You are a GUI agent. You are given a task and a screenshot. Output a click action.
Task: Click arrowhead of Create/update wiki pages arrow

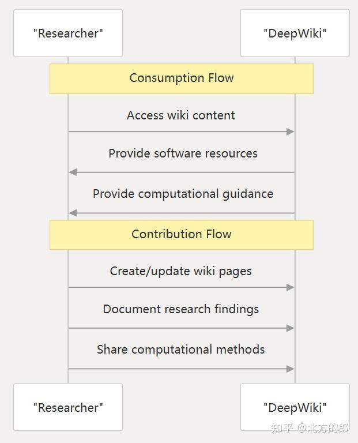click(x=291, y=287)
